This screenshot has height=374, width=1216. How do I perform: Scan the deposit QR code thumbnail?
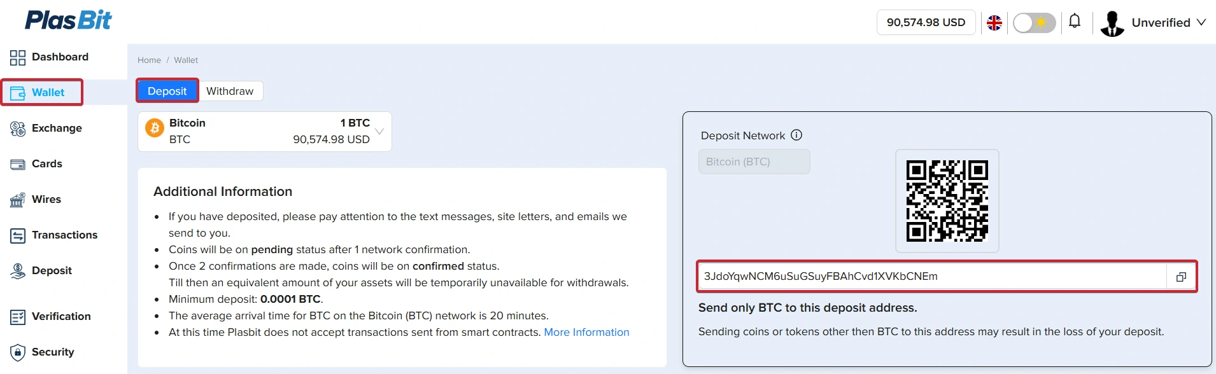coord(947,200)
